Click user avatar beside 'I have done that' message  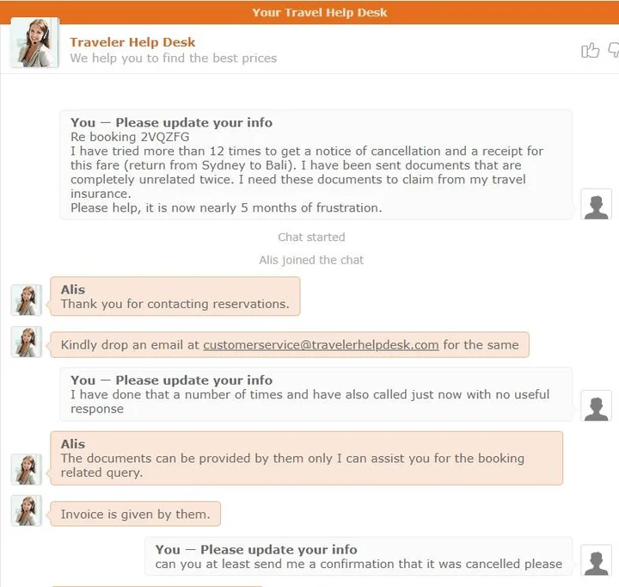[596, 406]
